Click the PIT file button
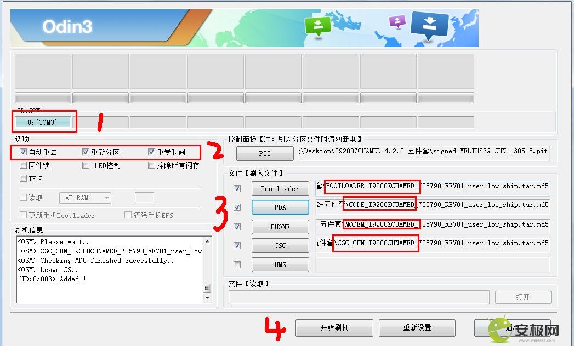Viewport: 574px width, 346px height. tap(265, 154)
